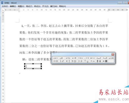Screen dimensions: 129x103
Task: Open matrix templates palette
Action: 105,61
